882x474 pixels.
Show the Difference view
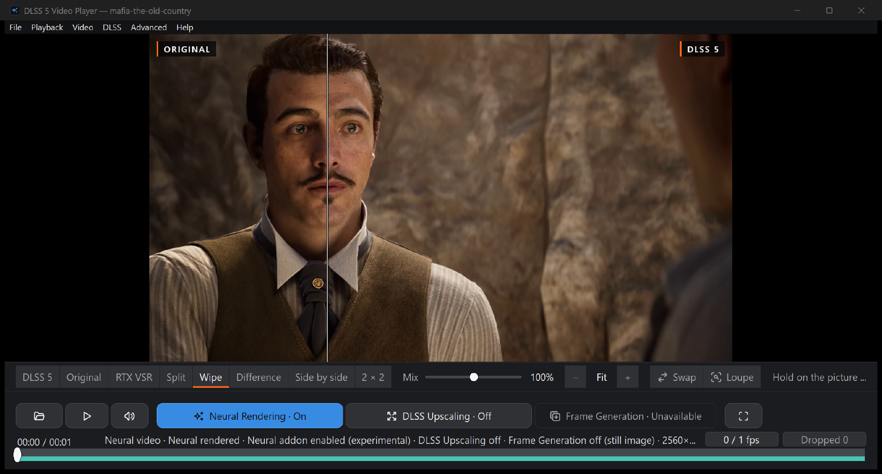pyautogui.click(x=258, y=377)
